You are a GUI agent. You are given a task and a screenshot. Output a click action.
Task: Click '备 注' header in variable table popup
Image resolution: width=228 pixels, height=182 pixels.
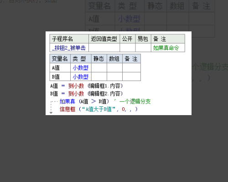click(x=131, y=59)
